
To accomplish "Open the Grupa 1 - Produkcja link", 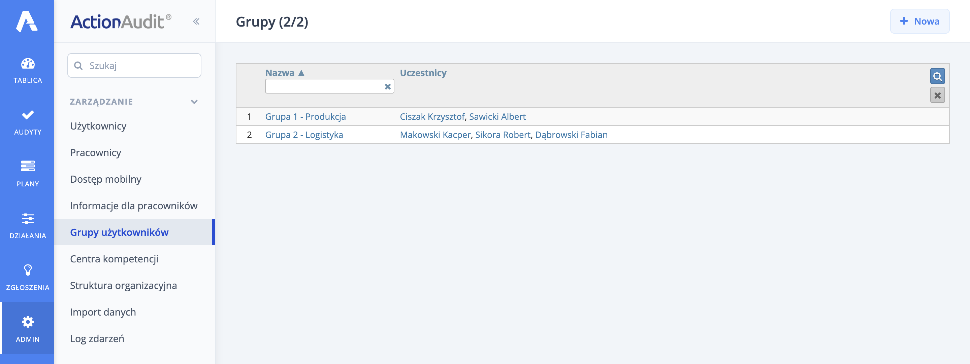I will click(305, 117).
